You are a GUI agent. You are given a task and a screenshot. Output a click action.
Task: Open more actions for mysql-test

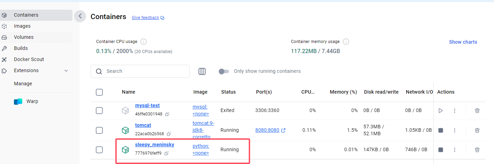454,111
